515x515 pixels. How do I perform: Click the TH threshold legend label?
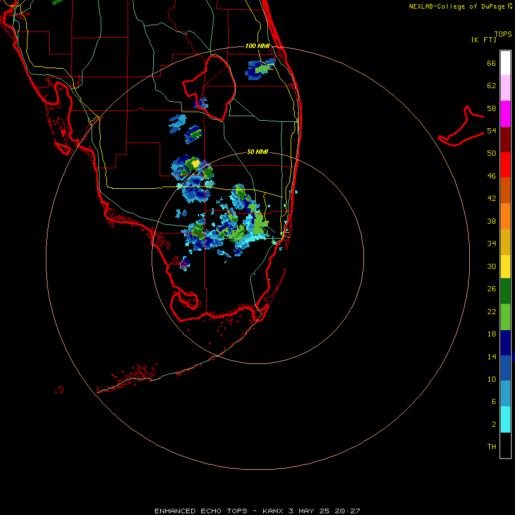(x=492, y=447)
